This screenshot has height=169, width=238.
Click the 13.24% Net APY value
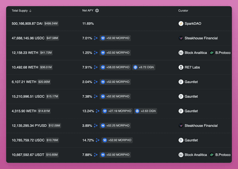(88, 111)
